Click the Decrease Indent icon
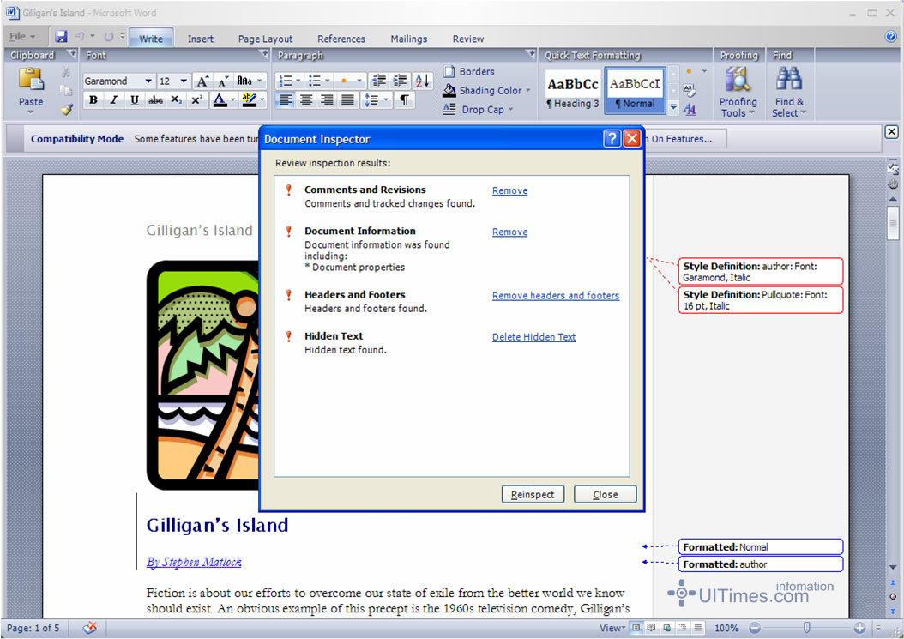 tap(379, 81)
